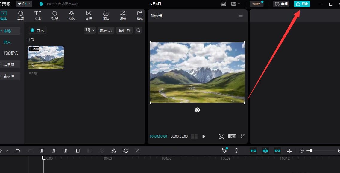Click the reverse playback icon
The height and width of the screenshot is (173, 340).
point(102,151)
